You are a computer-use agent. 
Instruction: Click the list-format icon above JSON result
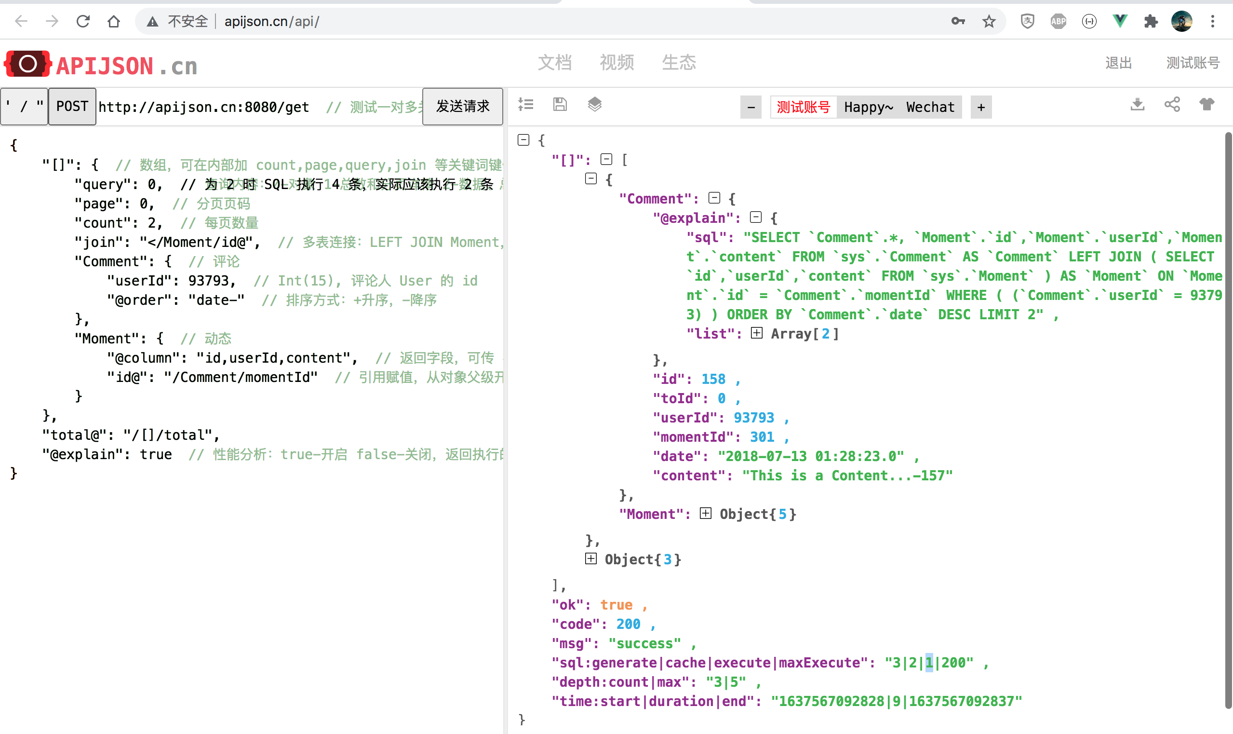click(x=525, y=104)
